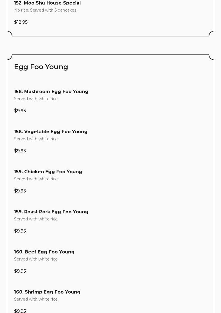Open the Beef Egg Foo Young item
Image resolution: width=221 pixels, height=313 pixels.
44,252
